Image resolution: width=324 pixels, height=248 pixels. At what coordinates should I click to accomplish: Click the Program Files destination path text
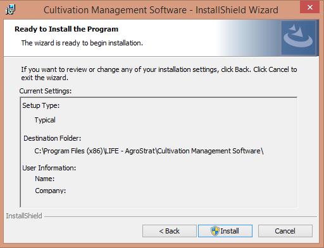(149, 151)
